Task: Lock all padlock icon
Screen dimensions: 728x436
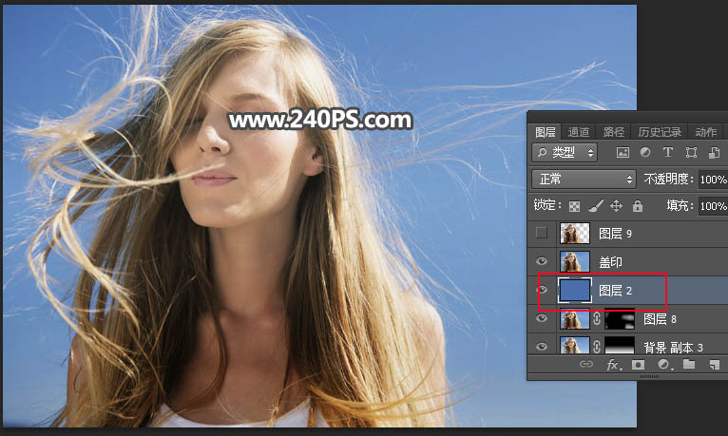Action: click(638, 205)
